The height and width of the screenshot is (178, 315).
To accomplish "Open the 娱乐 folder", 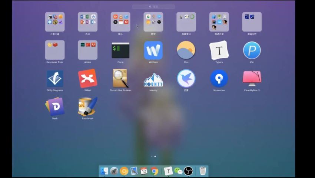I will click(120, 22).
